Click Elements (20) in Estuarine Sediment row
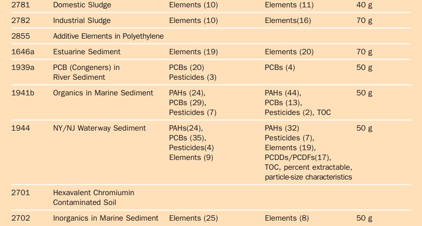 coord(289,51)
